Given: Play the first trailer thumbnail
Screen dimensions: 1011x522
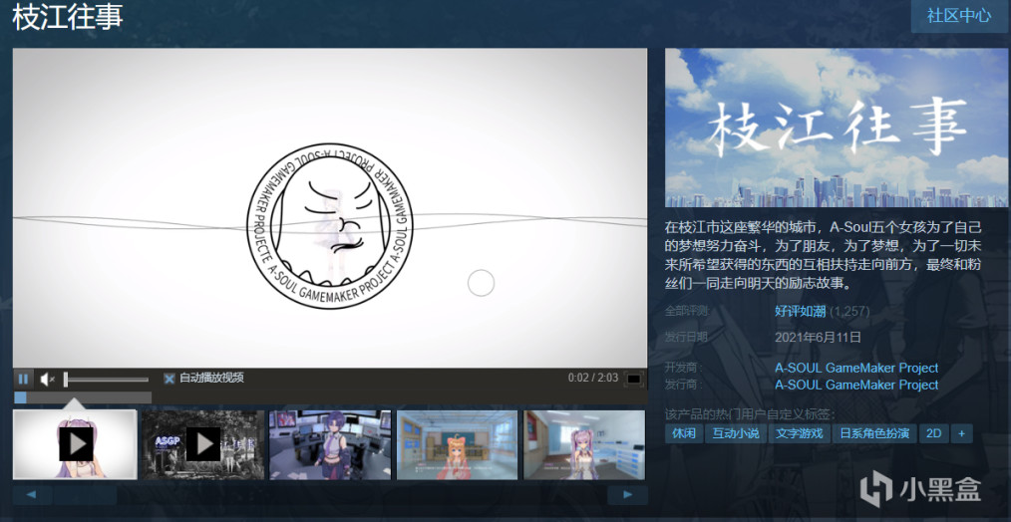Looking at the screenshot, I should (75, 444).
